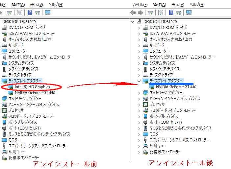Click the blue help icon in the left window toolbar

[x=30, y=12]
